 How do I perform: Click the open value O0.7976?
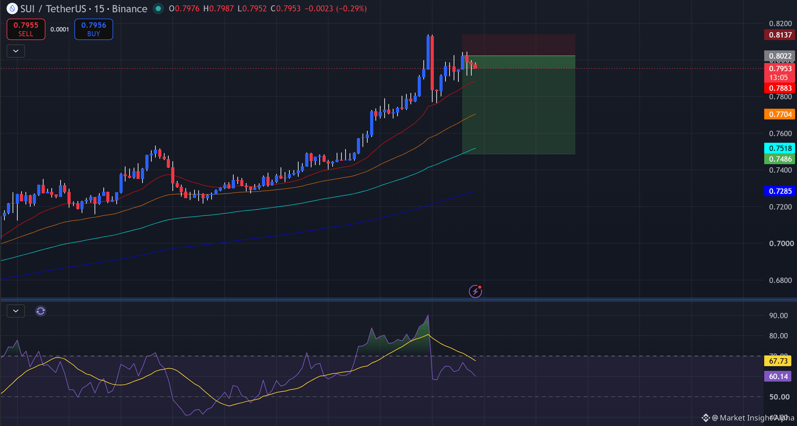pos(184,9)
